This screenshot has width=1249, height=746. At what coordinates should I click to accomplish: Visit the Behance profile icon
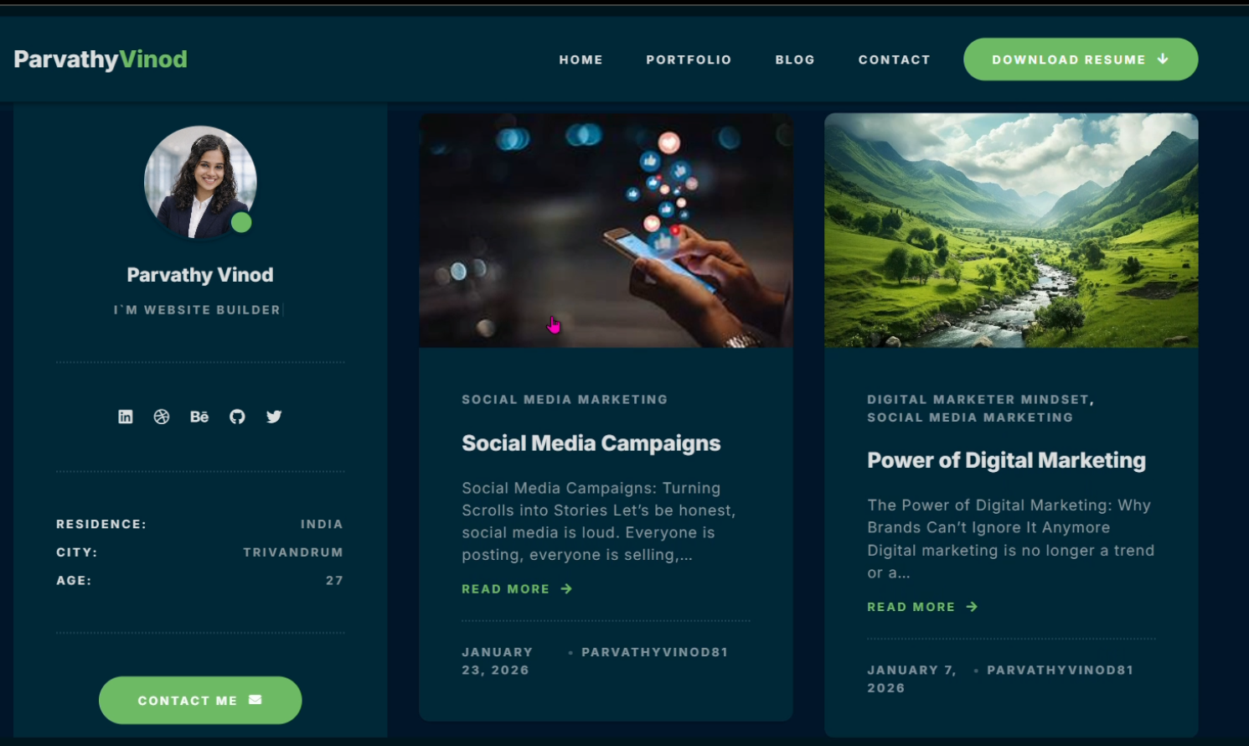coord(199,417)
